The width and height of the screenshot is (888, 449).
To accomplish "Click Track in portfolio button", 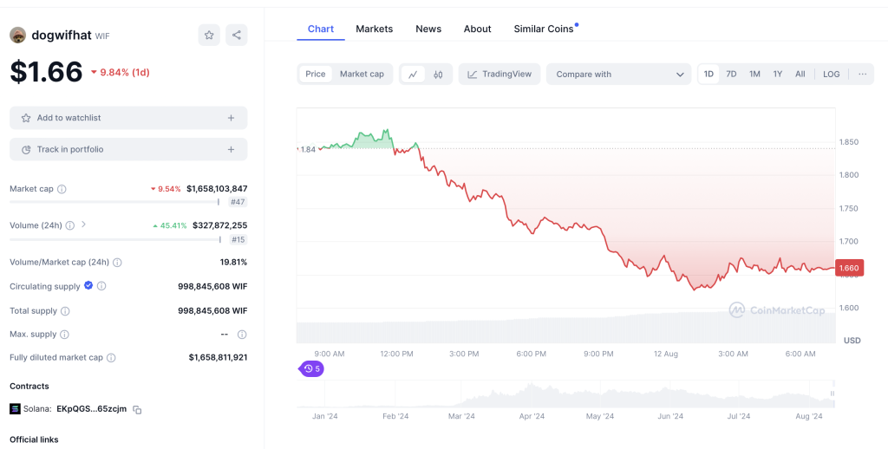I will (128, 149).
